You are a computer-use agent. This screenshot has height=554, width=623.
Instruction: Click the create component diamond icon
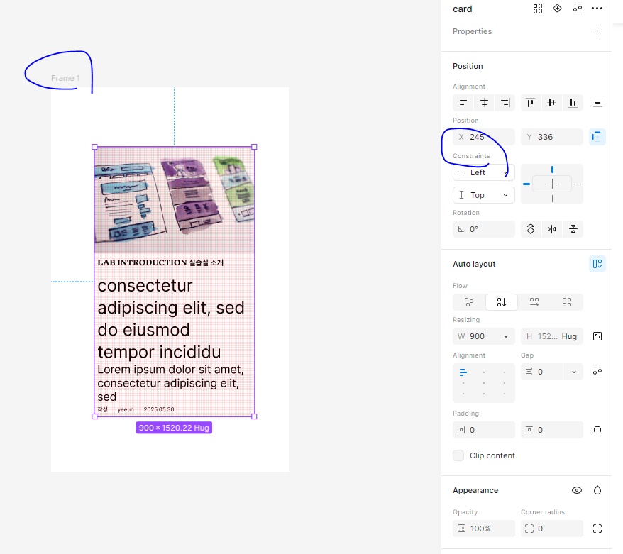point(558,9)
